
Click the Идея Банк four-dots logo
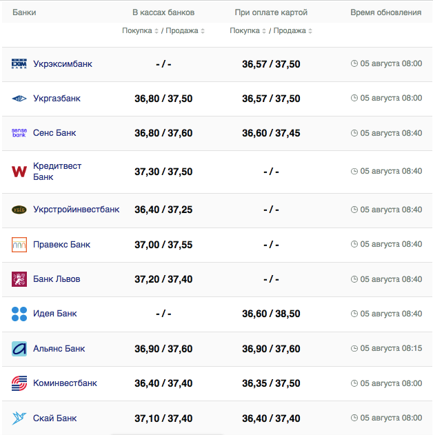pyautogui.click(x=19, y=314)
